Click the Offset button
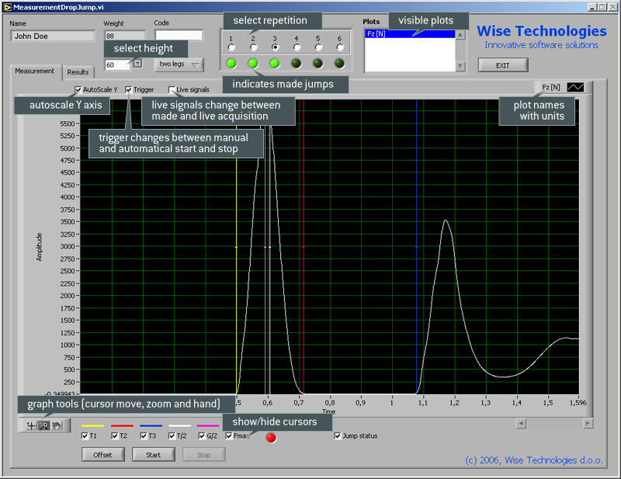The width and height of the screenshot is (621, 479). click(x=103, y=455)
